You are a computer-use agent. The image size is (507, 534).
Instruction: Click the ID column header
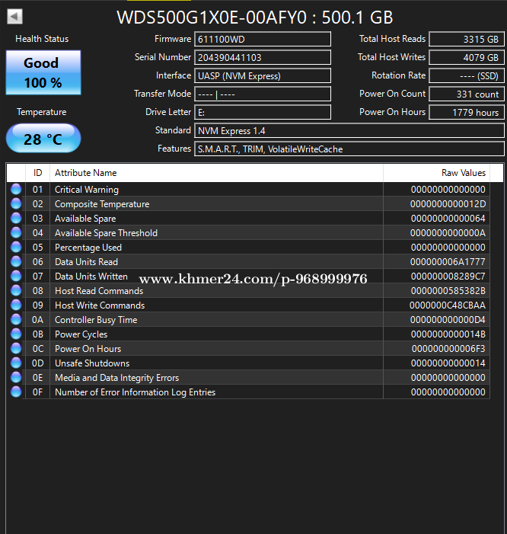[x=37, y=173]
